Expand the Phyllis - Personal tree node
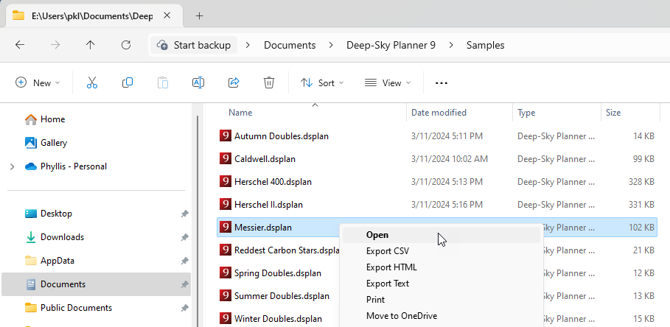The width and height of the screenshot is (670, 327). point(12,166)
